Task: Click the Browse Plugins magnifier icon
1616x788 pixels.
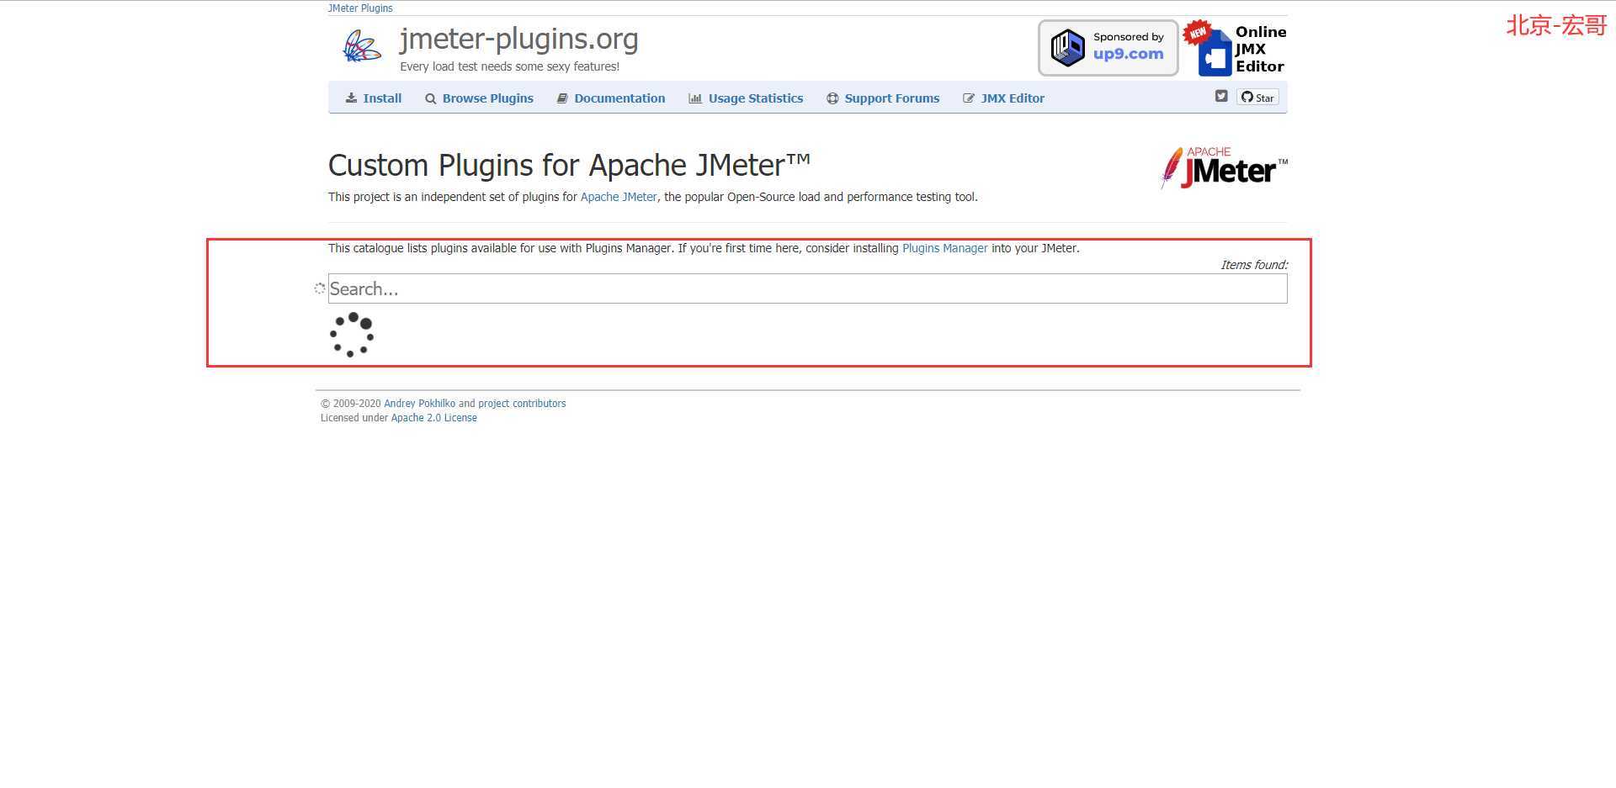Action: click(431, 98)
